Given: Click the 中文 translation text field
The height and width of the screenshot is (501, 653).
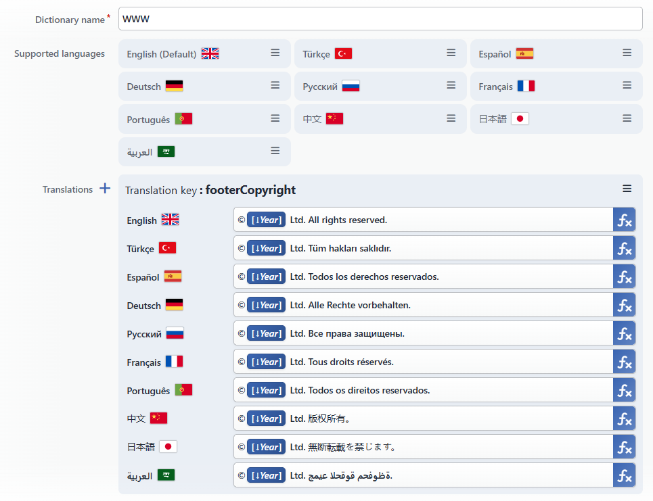Looking at the screenshot, I should (424, 419).
